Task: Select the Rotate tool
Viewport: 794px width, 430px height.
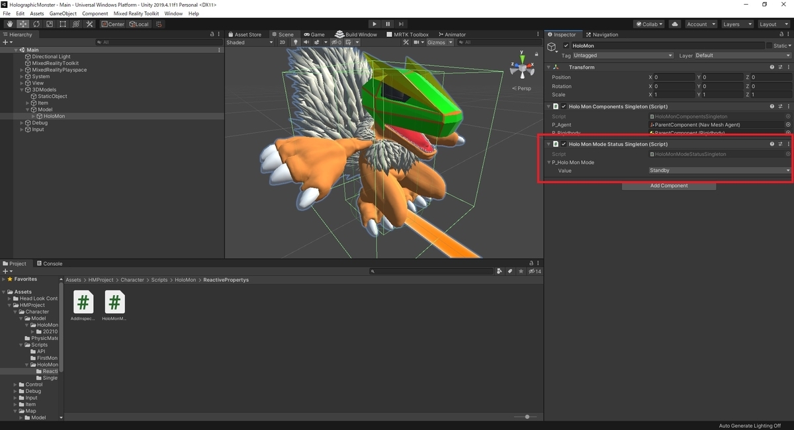Action: [x=36, y=24]
